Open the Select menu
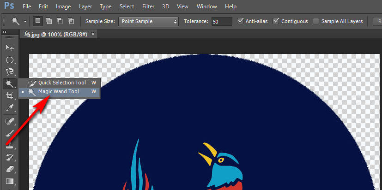 [127, 6]
